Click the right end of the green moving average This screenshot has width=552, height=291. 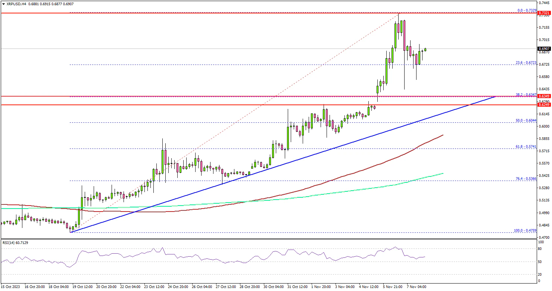443,173
